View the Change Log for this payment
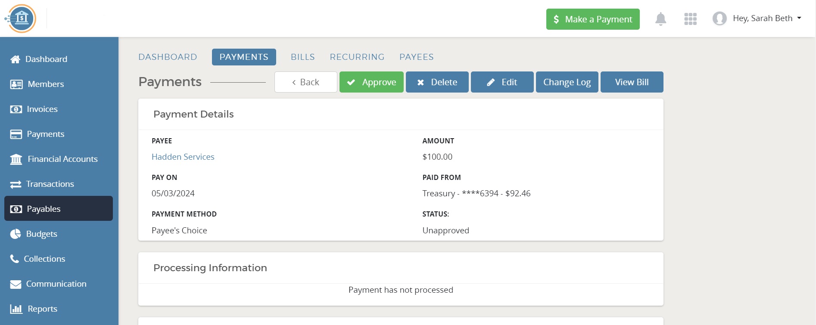The width and height of the screenshot is (816, 325). (x=567, y=82)
